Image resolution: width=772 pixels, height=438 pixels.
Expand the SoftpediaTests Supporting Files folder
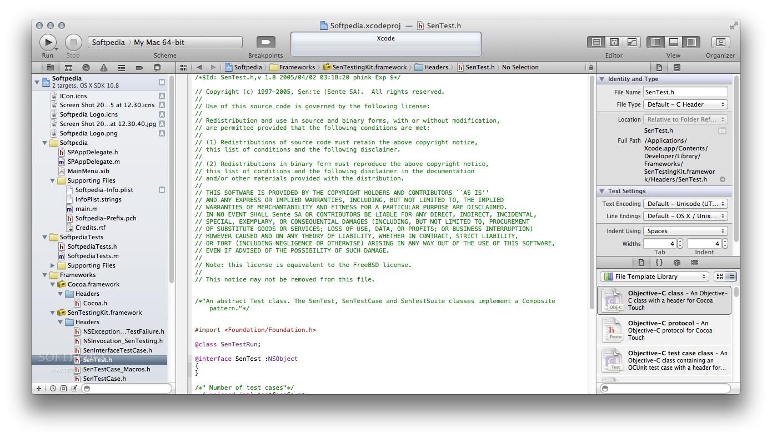(53, 265)
